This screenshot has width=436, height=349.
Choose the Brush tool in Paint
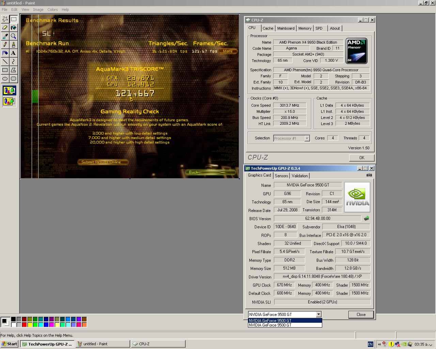pos(13,45)
